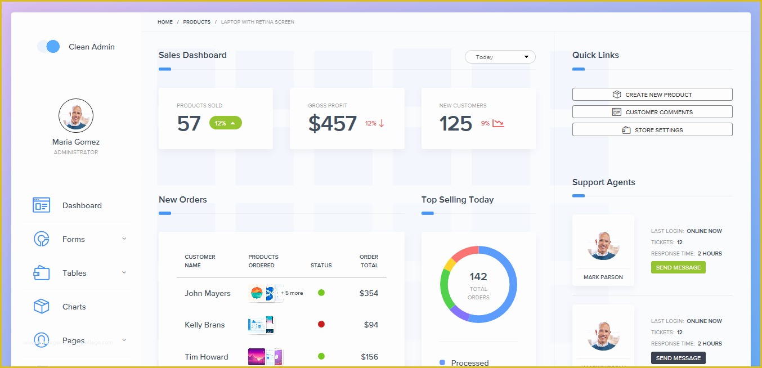Click the red declining chart icon
This screenshot has height=368, width=762.
click(x=498, y=123)
